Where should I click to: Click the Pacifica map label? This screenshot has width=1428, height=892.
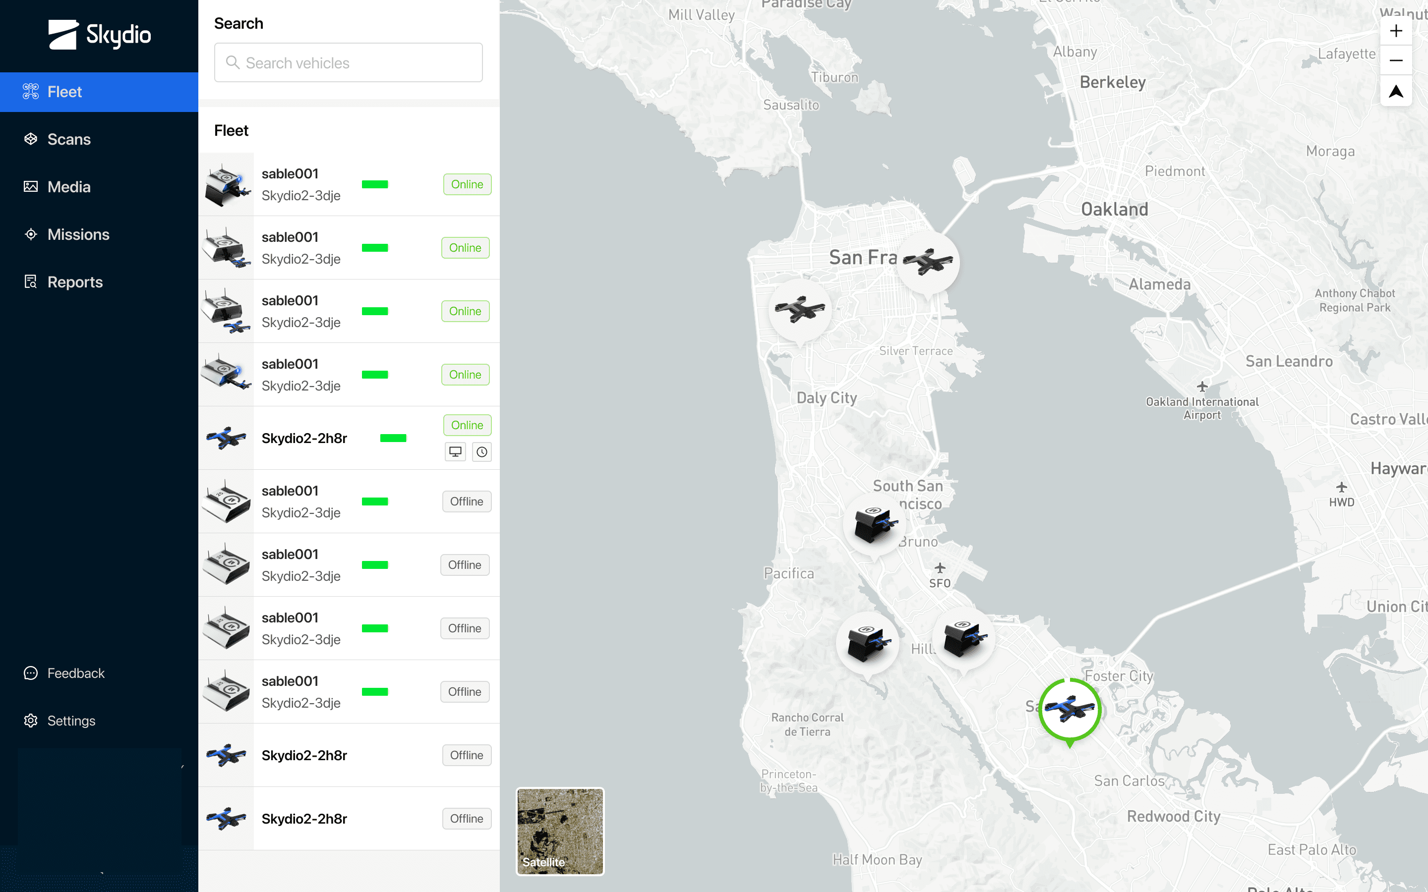pyautogui.click(x=789, y=573)
